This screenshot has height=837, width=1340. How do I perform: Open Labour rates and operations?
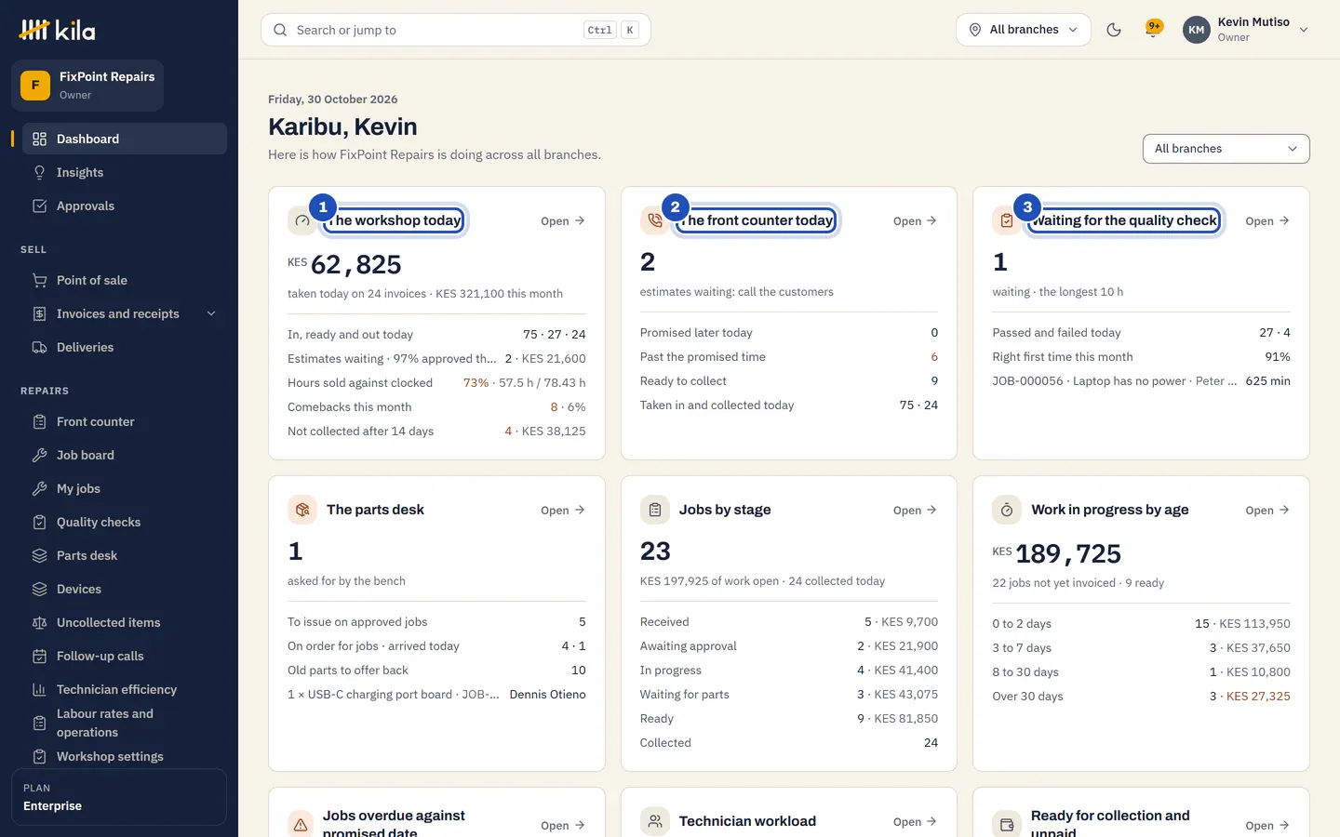pyautogui.click(x=125, y=723)
